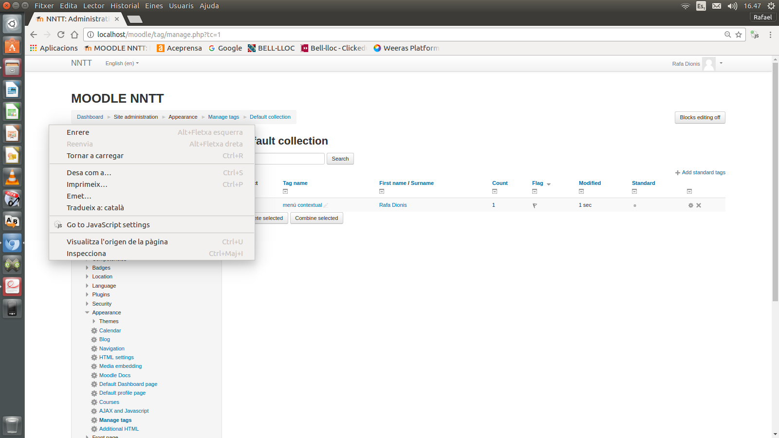The height and width of the screenshot is (438, 779).
Task: Open LibreOffice Impress from the dock
Action: point(12,134)
